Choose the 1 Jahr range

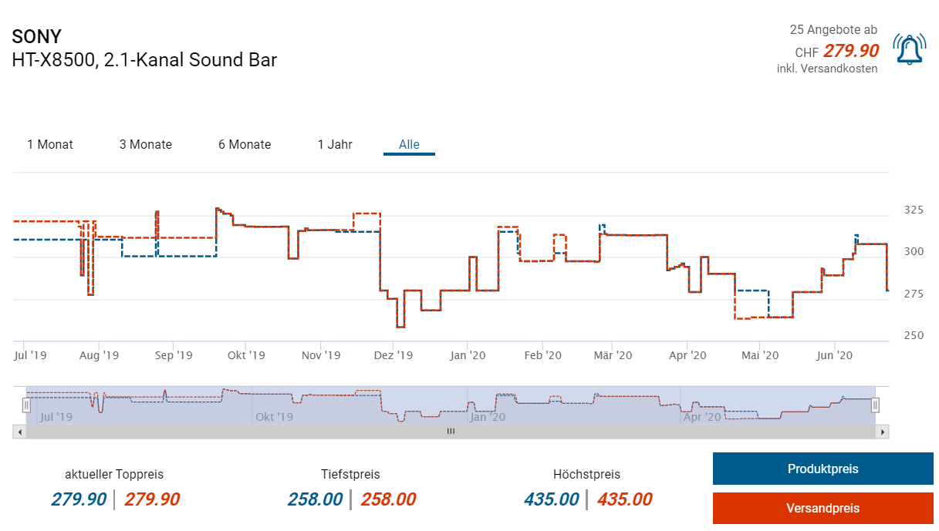click(335, 144)
